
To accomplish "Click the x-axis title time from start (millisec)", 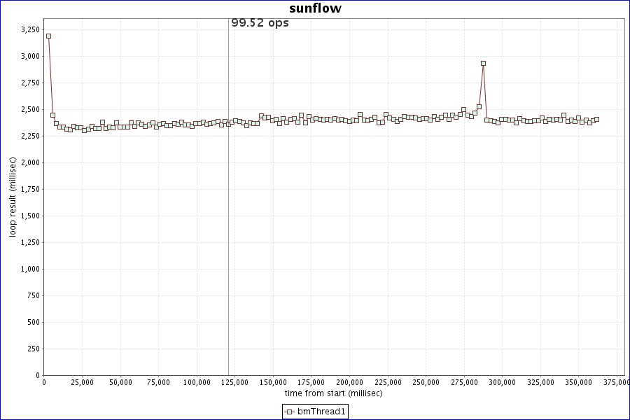I will [x=333, y=393].
